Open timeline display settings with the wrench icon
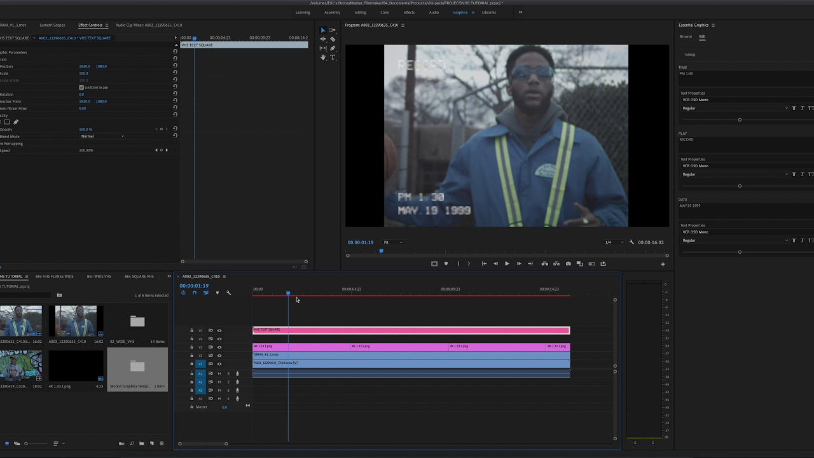 coord(228,293)
